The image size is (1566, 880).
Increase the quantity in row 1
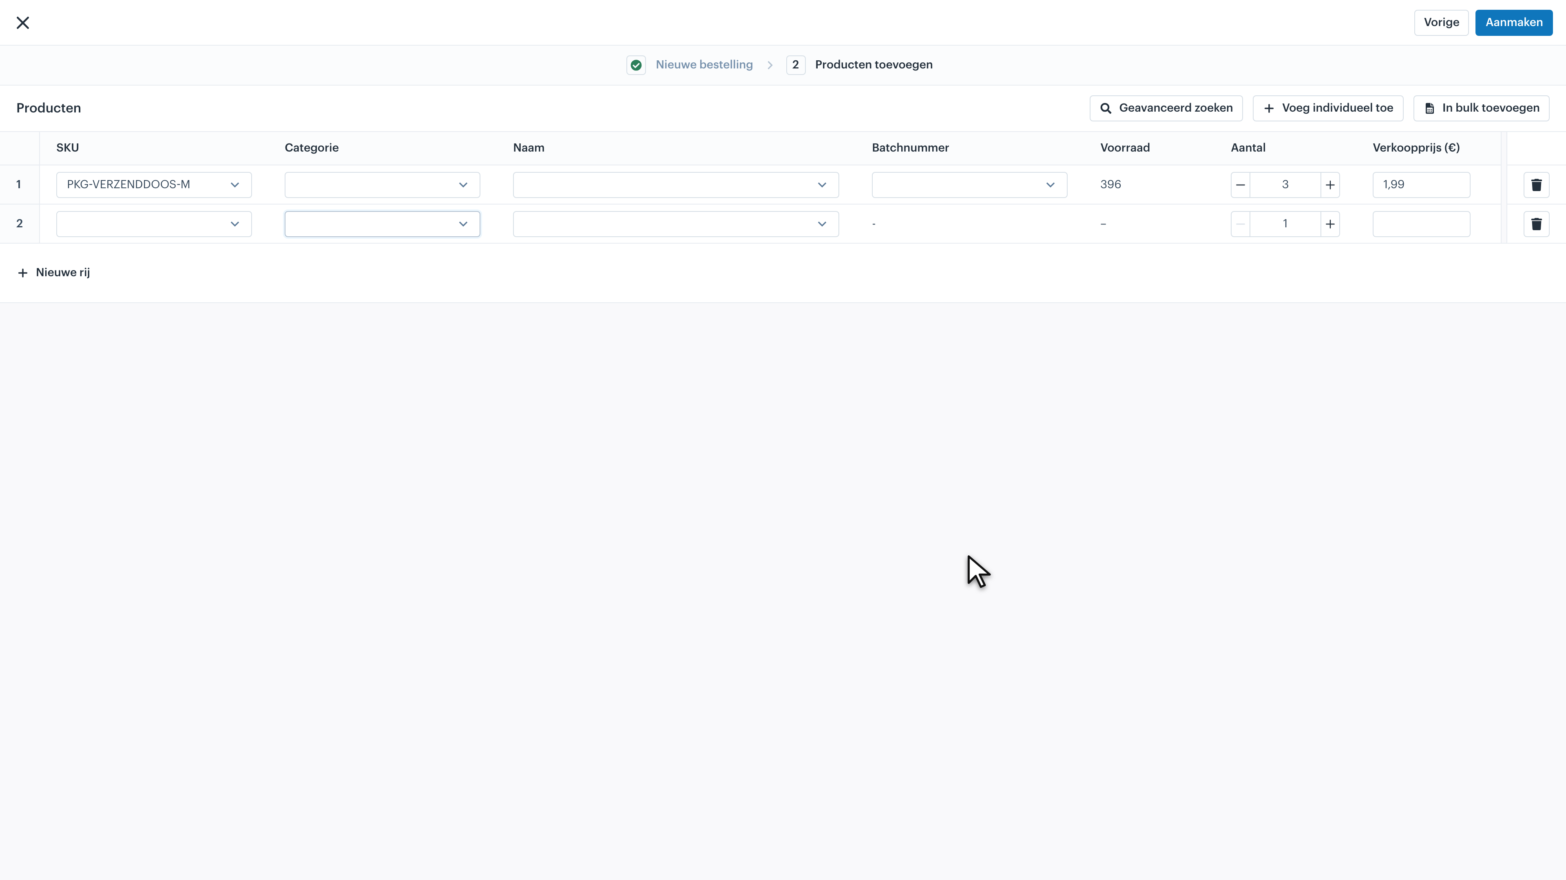coord(1330,185)
